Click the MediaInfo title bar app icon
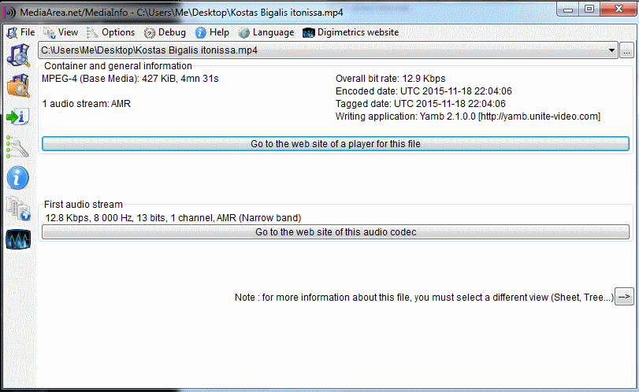639x392 pixels. [10, 13]
